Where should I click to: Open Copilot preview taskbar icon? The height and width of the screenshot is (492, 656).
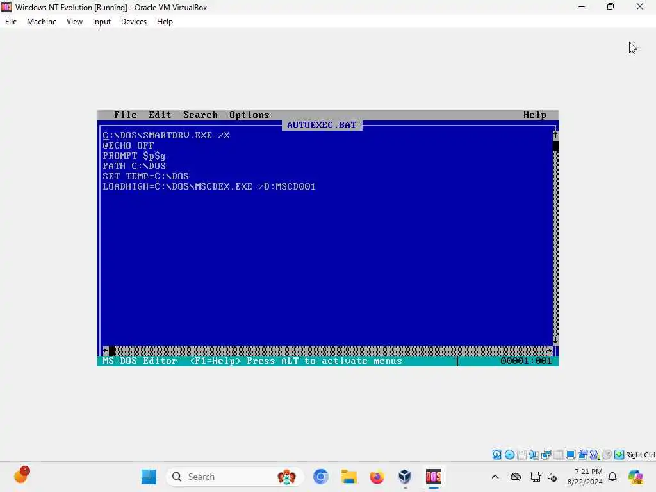(x=635, y=477)
